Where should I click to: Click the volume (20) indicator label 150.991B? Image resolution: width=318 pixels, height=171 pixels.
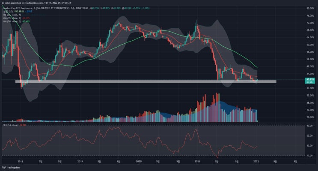click(19, 12)
